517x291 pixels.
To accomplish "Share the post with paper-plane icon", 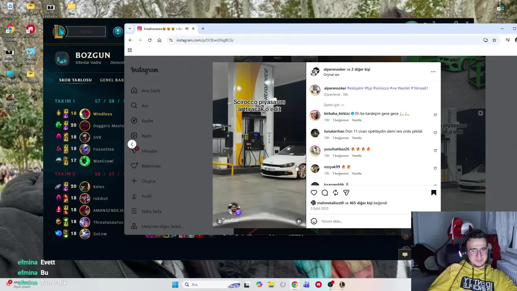I will click(x=346, y=193).
